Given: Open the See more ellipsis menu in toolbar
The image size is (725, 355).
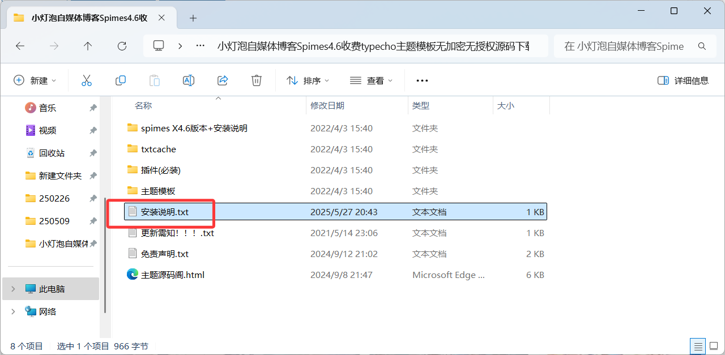Looking at the screenshot, I should point(422,80).
